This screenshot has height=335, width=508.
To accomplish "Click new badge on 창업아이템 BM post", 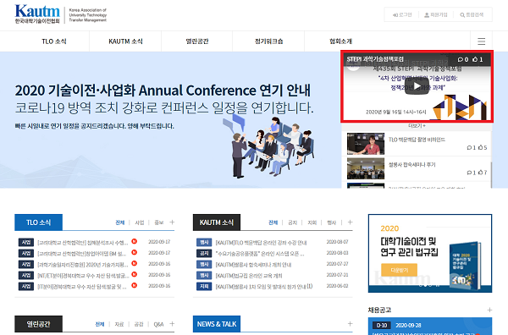I will click(x=134, y=252).
